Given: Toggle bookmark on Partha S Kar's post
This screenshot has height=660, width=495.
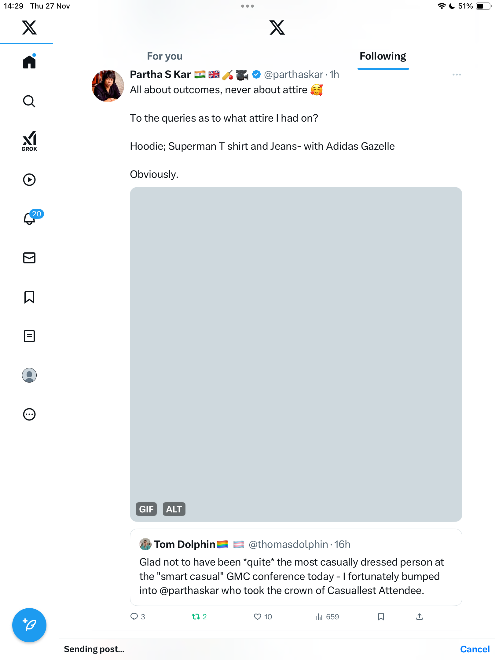Looking at the screenshot, I should pyautogui.click(x=381, y=617).
